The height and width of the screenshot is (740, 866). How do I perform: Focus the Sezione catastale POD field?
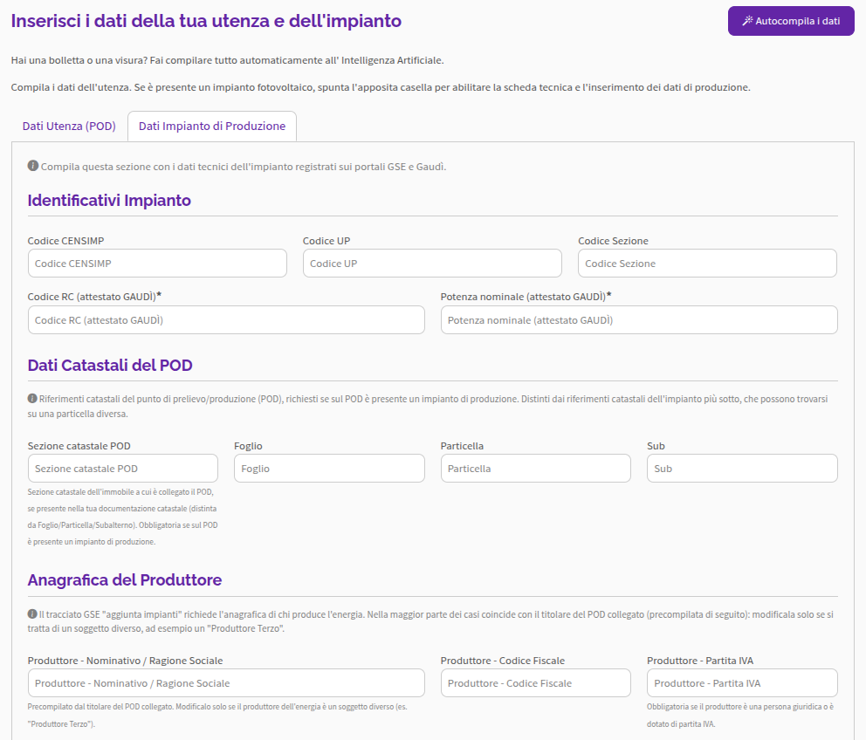pos(122,469)
